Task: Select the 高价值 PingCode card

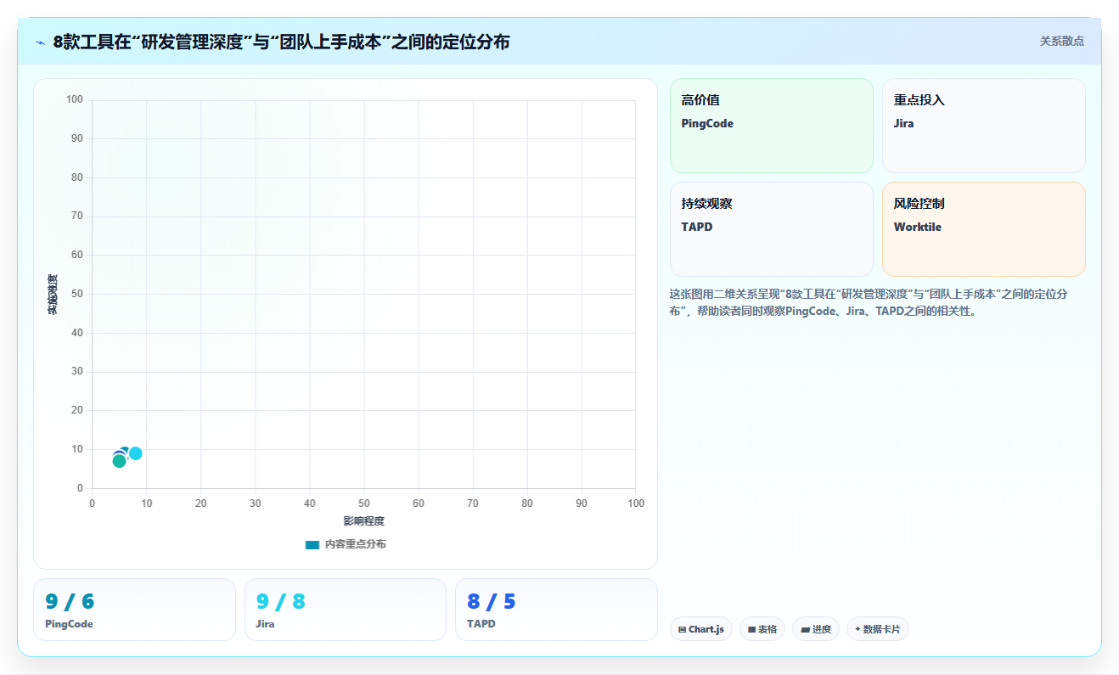Action: point(772,126)
